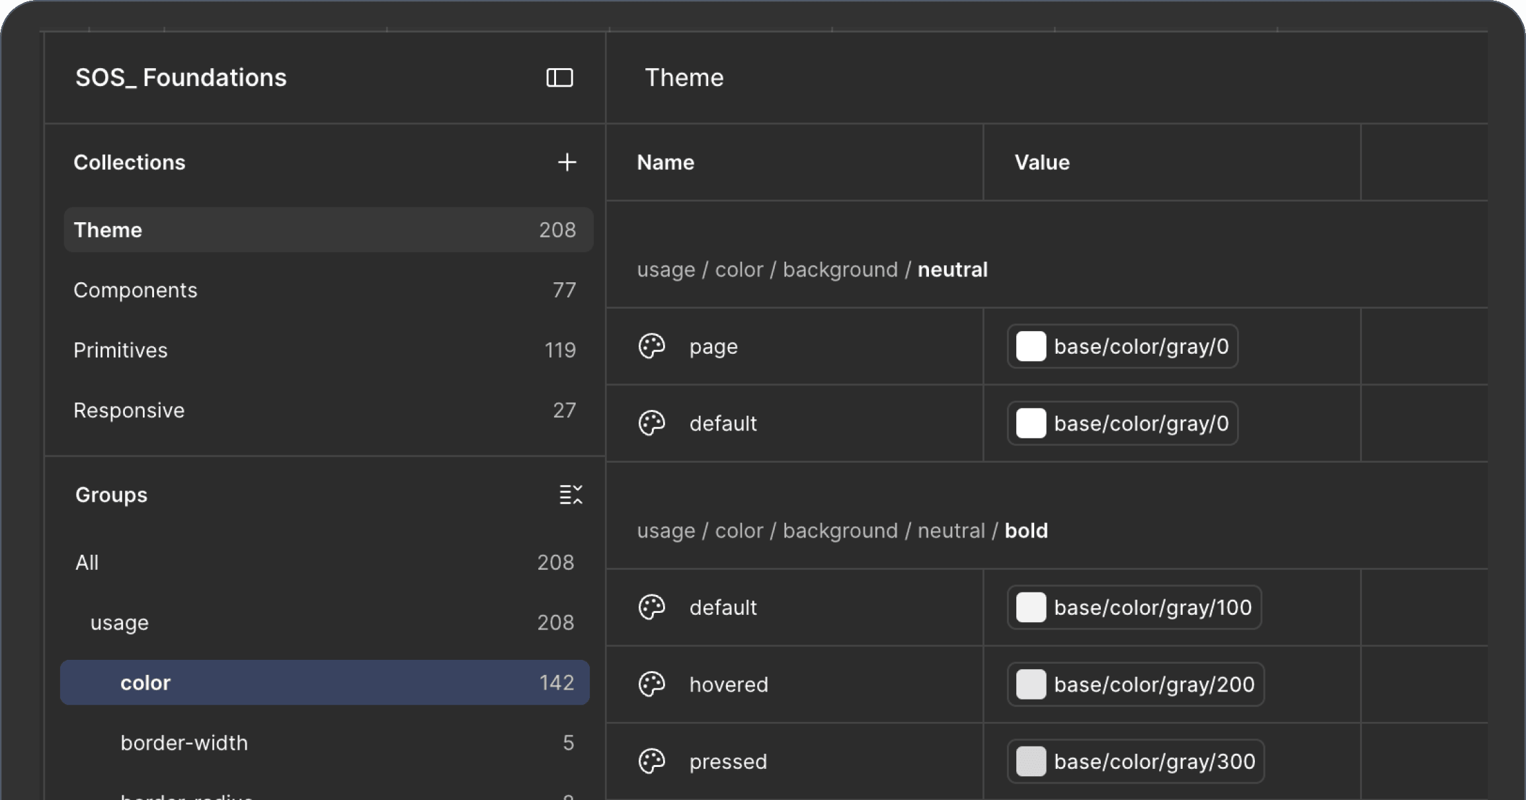Click the Collections section label
The image size is (1526, 800).
coord(130,162)
